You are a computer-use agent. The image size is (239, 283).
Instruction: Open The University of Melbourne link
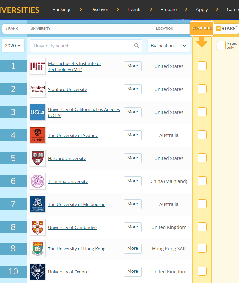pyautogui.click(x=77, y=204)
